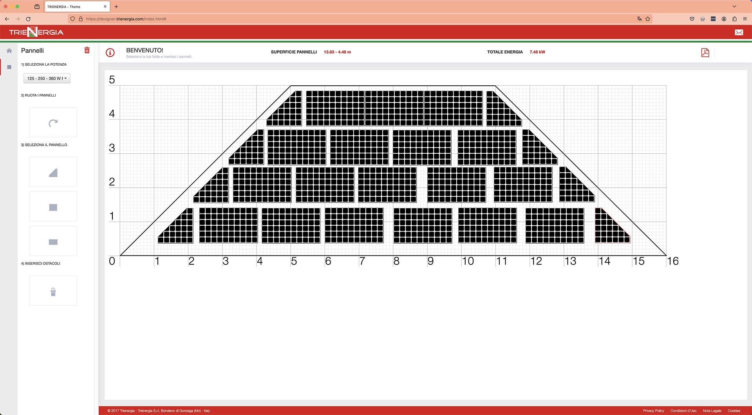The image size is (752, 415).
Task: Expand the browser tab list chevron
Action: click(x=734, y=7)
